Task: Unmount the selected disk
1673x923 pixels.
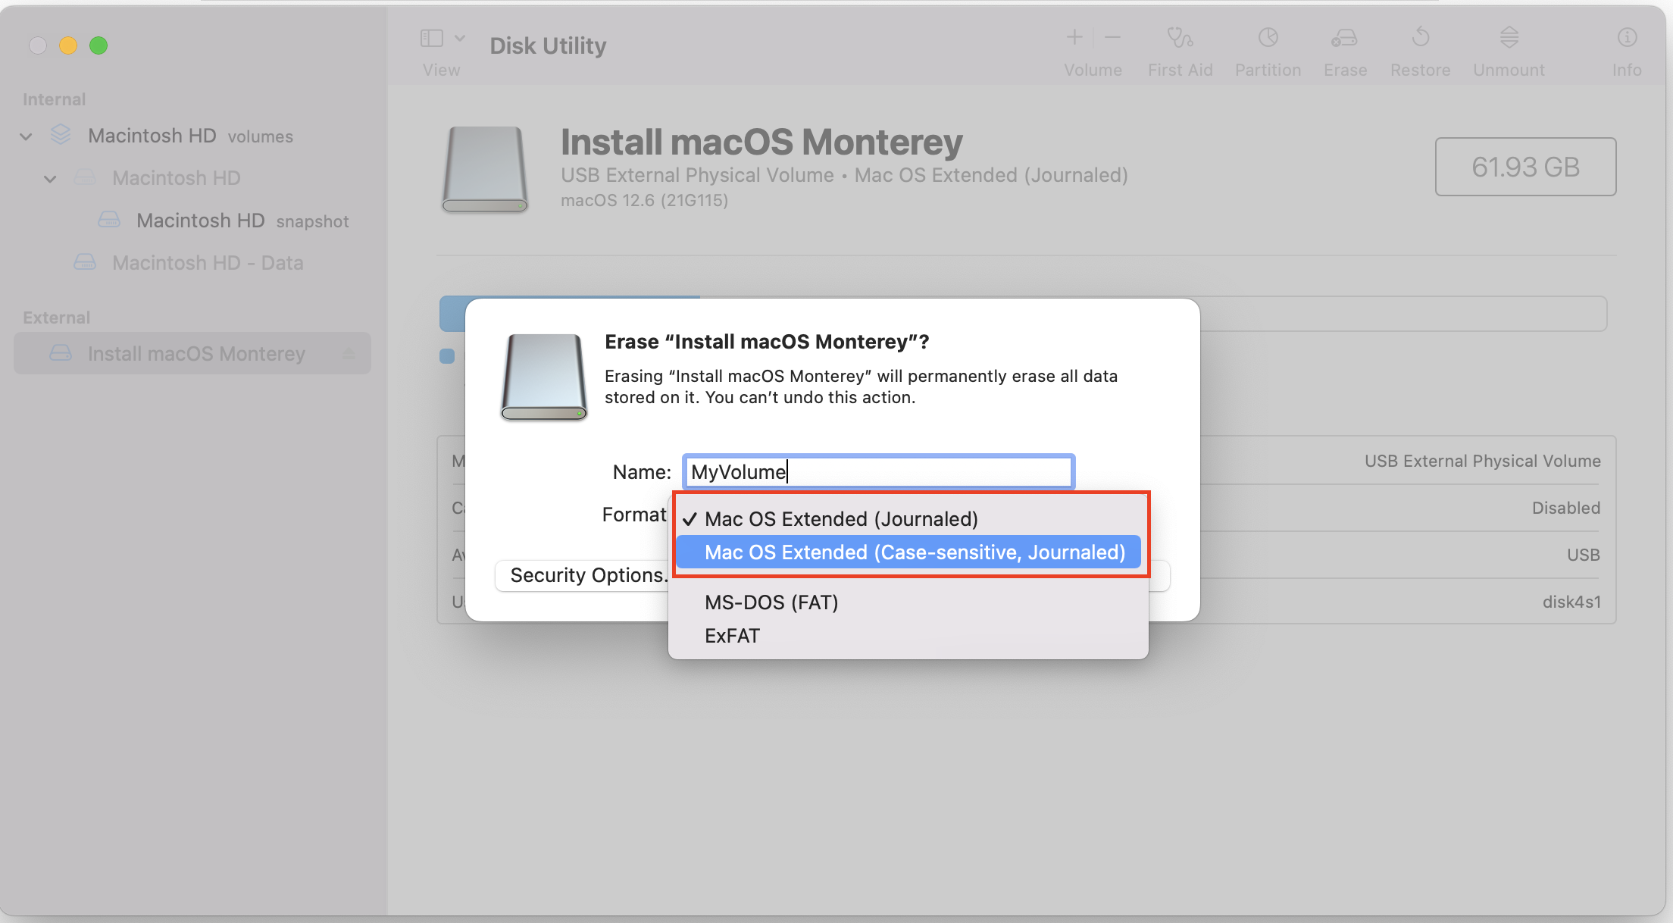Action: point(1508,45)
